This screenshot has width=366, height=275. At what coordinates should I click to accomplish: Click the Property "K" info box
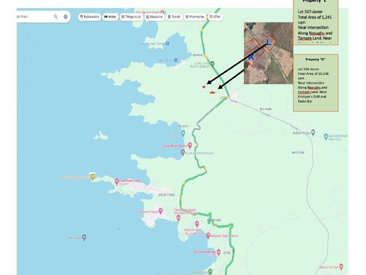coord(316,82)
